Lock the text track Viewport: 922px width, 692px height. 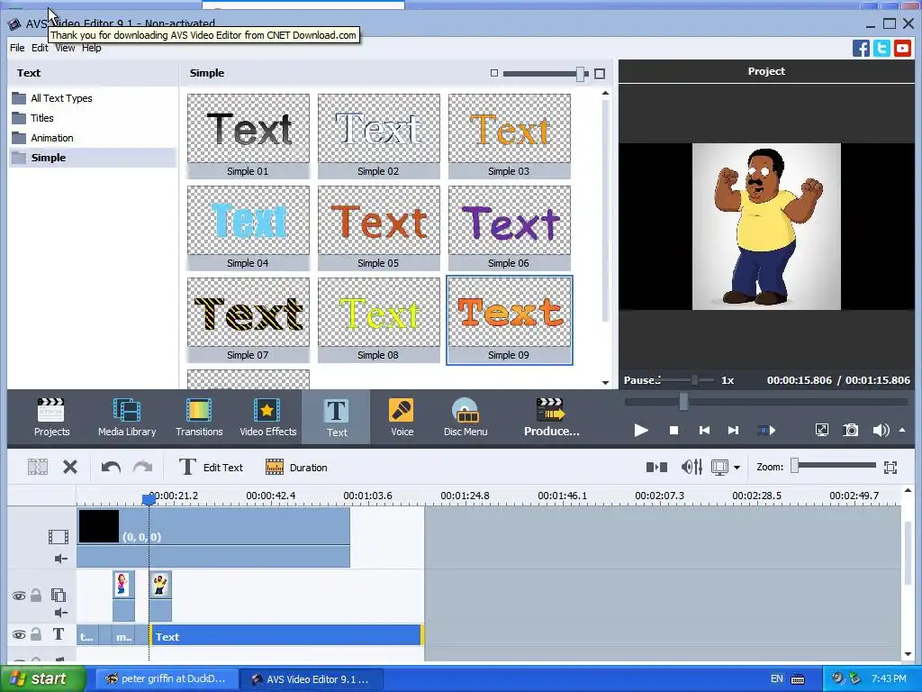coord(36,634)
